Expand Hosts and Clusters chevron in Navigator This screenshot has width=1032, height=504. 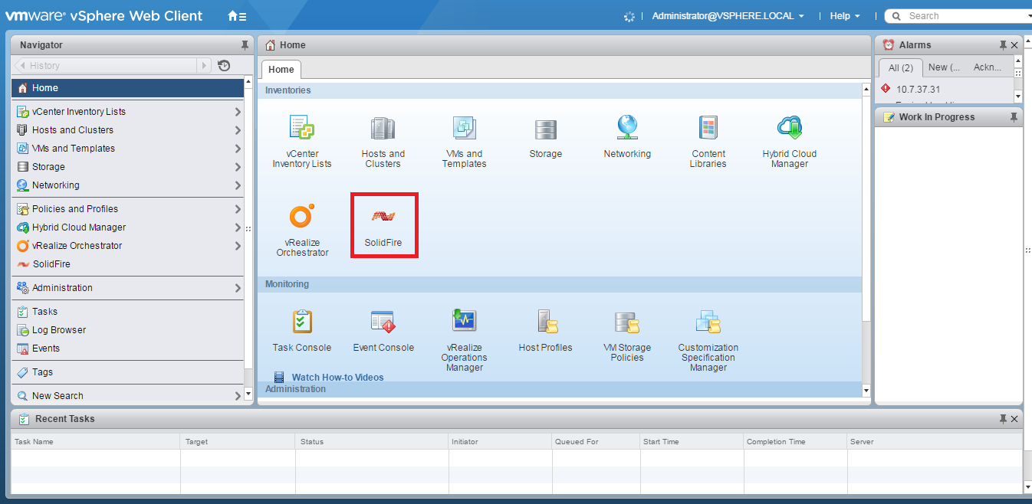point(238,130)
